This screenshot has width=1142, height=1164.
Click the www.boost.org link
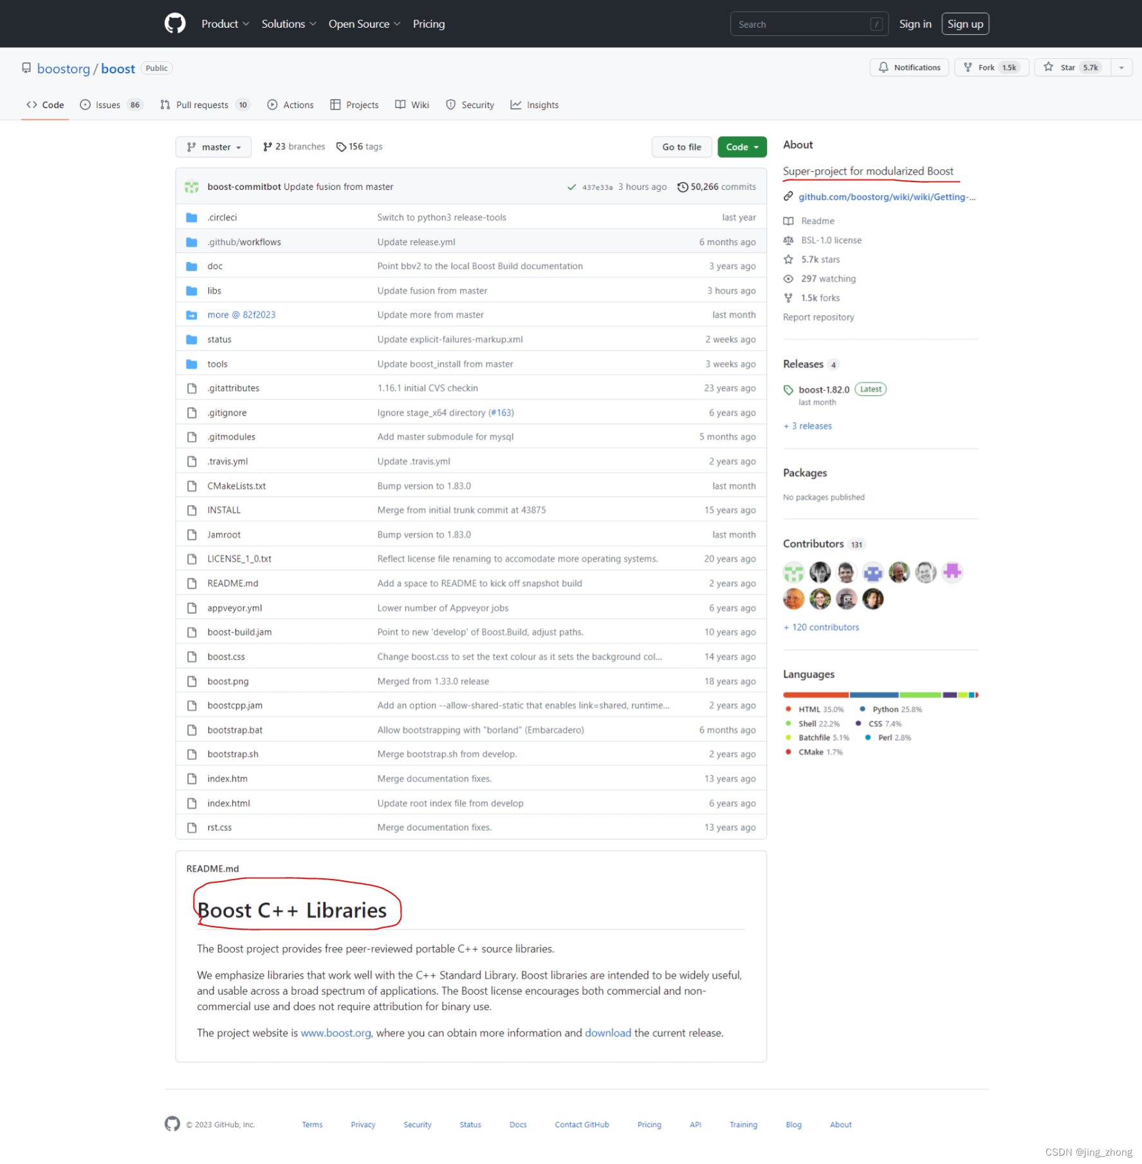coord(335,1033)
